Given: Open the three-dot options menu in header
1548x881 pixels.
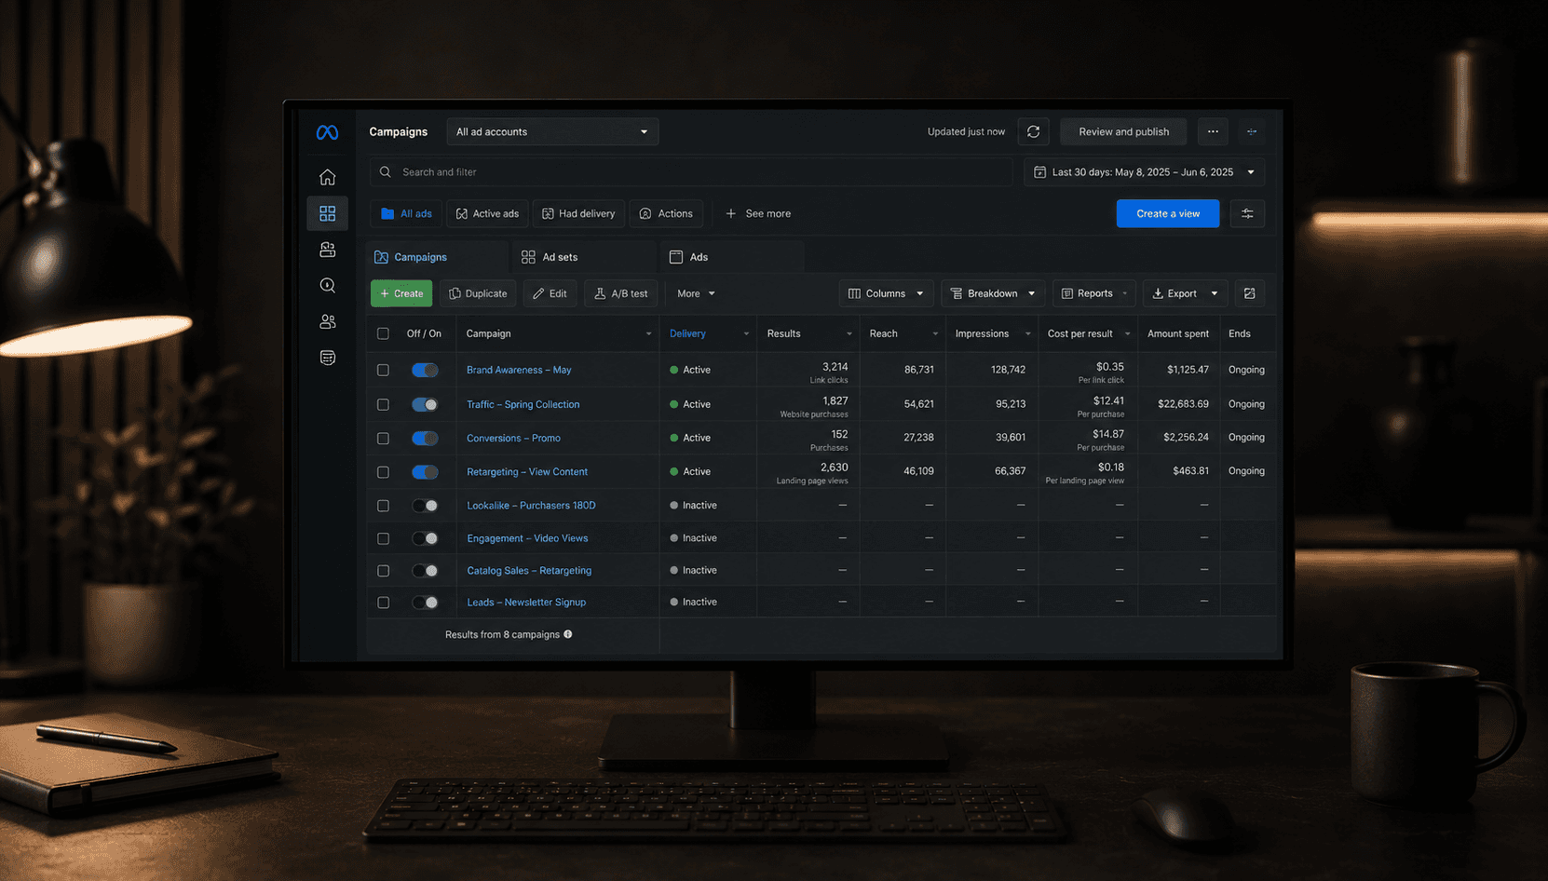Looking at the screenshot, I should [x=1213, y=131].
